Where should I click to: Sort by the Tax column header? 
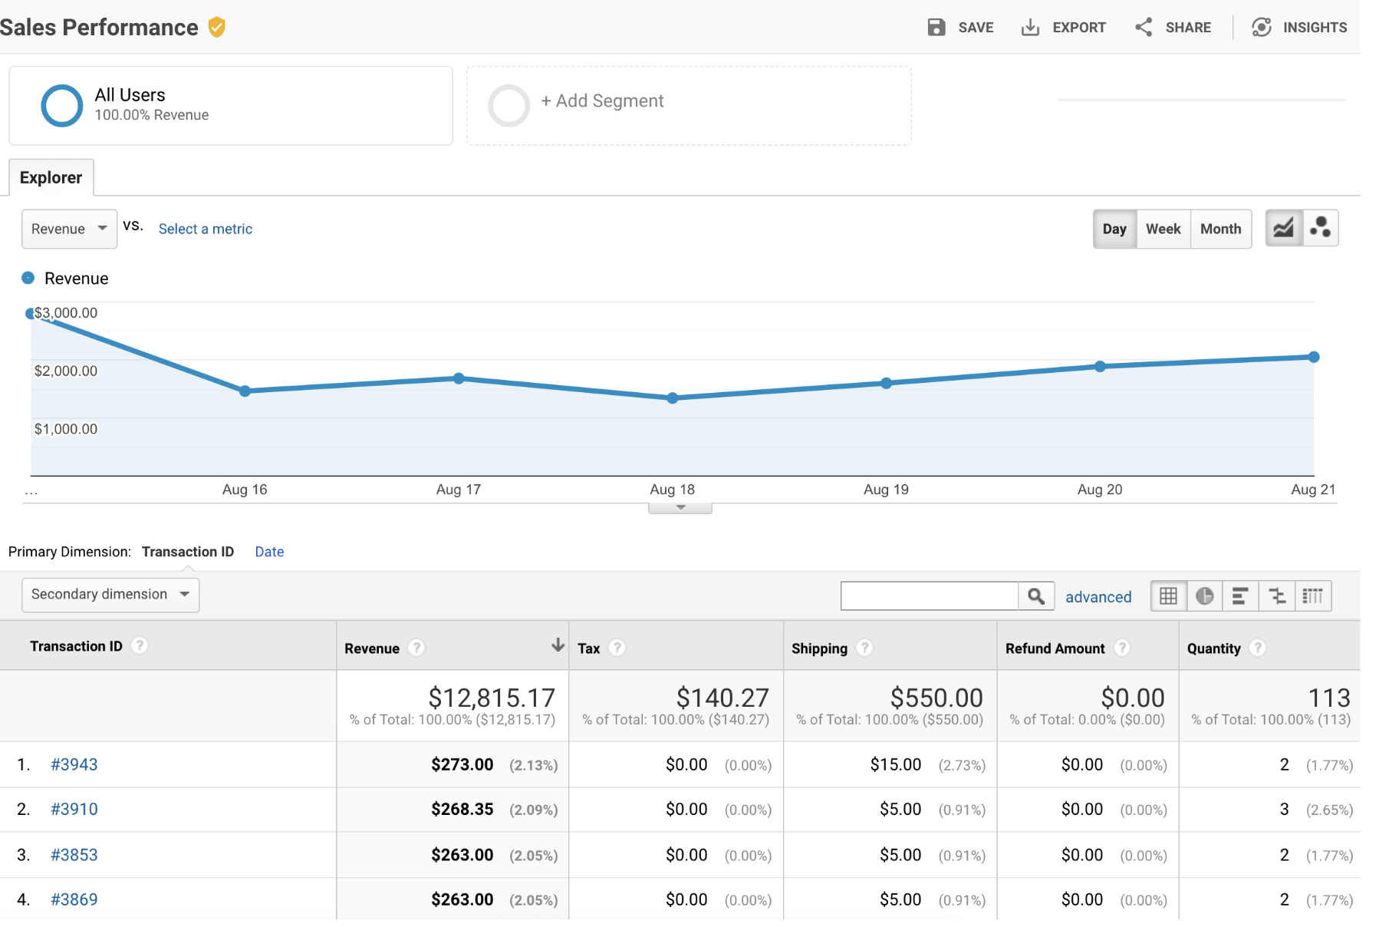click(x=589, y=648)
